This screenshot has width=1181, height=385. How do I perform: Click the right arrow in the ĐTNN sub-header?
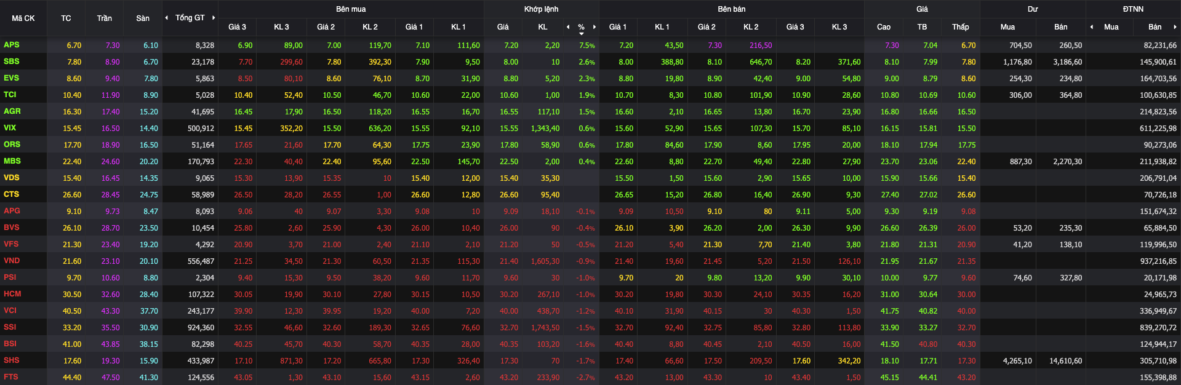pos(1175,27)
